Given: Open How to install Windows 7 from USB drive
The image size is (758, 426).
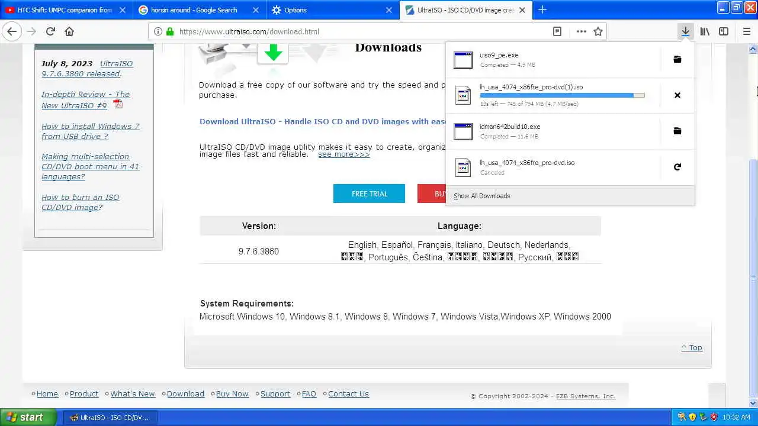Looking at the screenshot, I should 91,131.
